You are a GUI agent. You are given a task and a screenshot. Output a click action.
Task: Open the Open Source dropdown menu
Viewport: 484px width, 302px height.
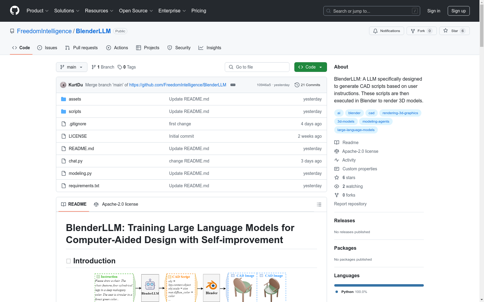click(136, 11)
